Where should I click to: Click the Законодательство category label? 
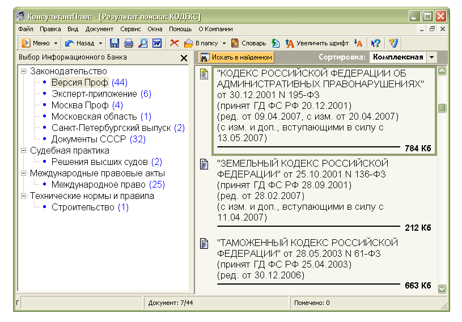point(69,71)
